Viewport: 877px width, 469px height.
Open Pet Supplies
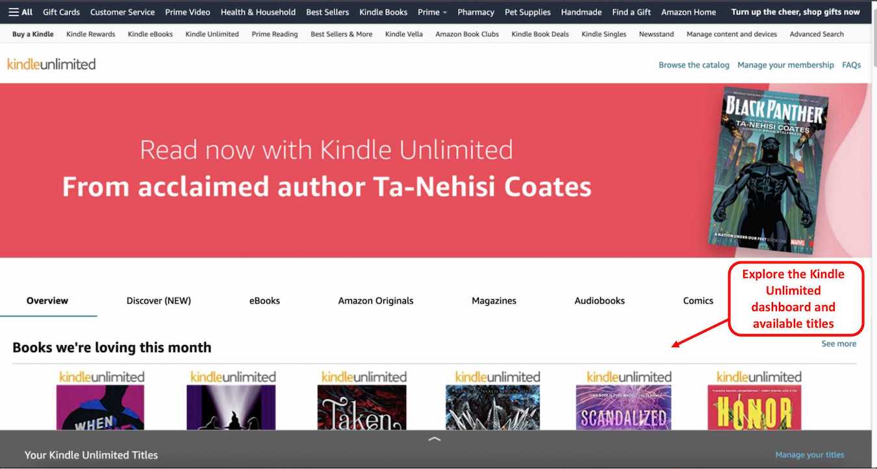point(527,12)
